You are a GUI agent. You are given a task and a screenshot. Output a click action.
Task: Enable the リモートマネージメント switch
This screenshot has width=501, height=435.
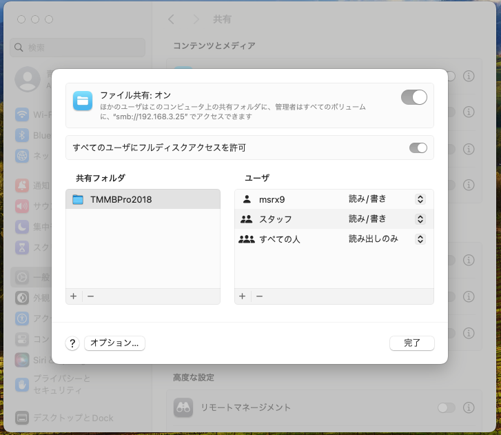pyautogui.click(x=446, y=407)
